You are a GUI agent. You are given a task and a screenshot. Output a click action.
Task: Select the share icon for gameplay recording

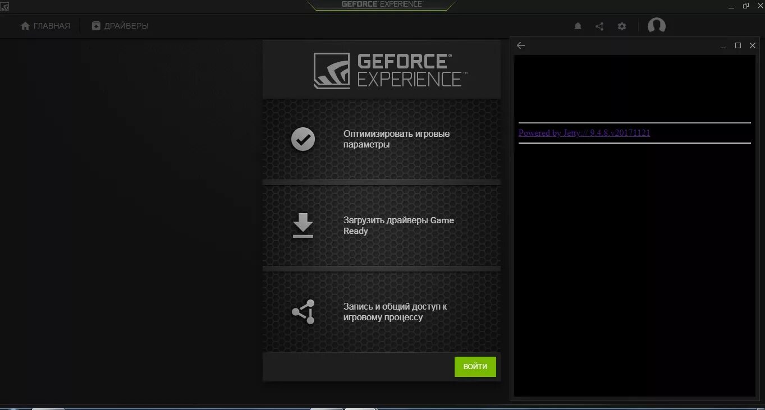point(303,312)
